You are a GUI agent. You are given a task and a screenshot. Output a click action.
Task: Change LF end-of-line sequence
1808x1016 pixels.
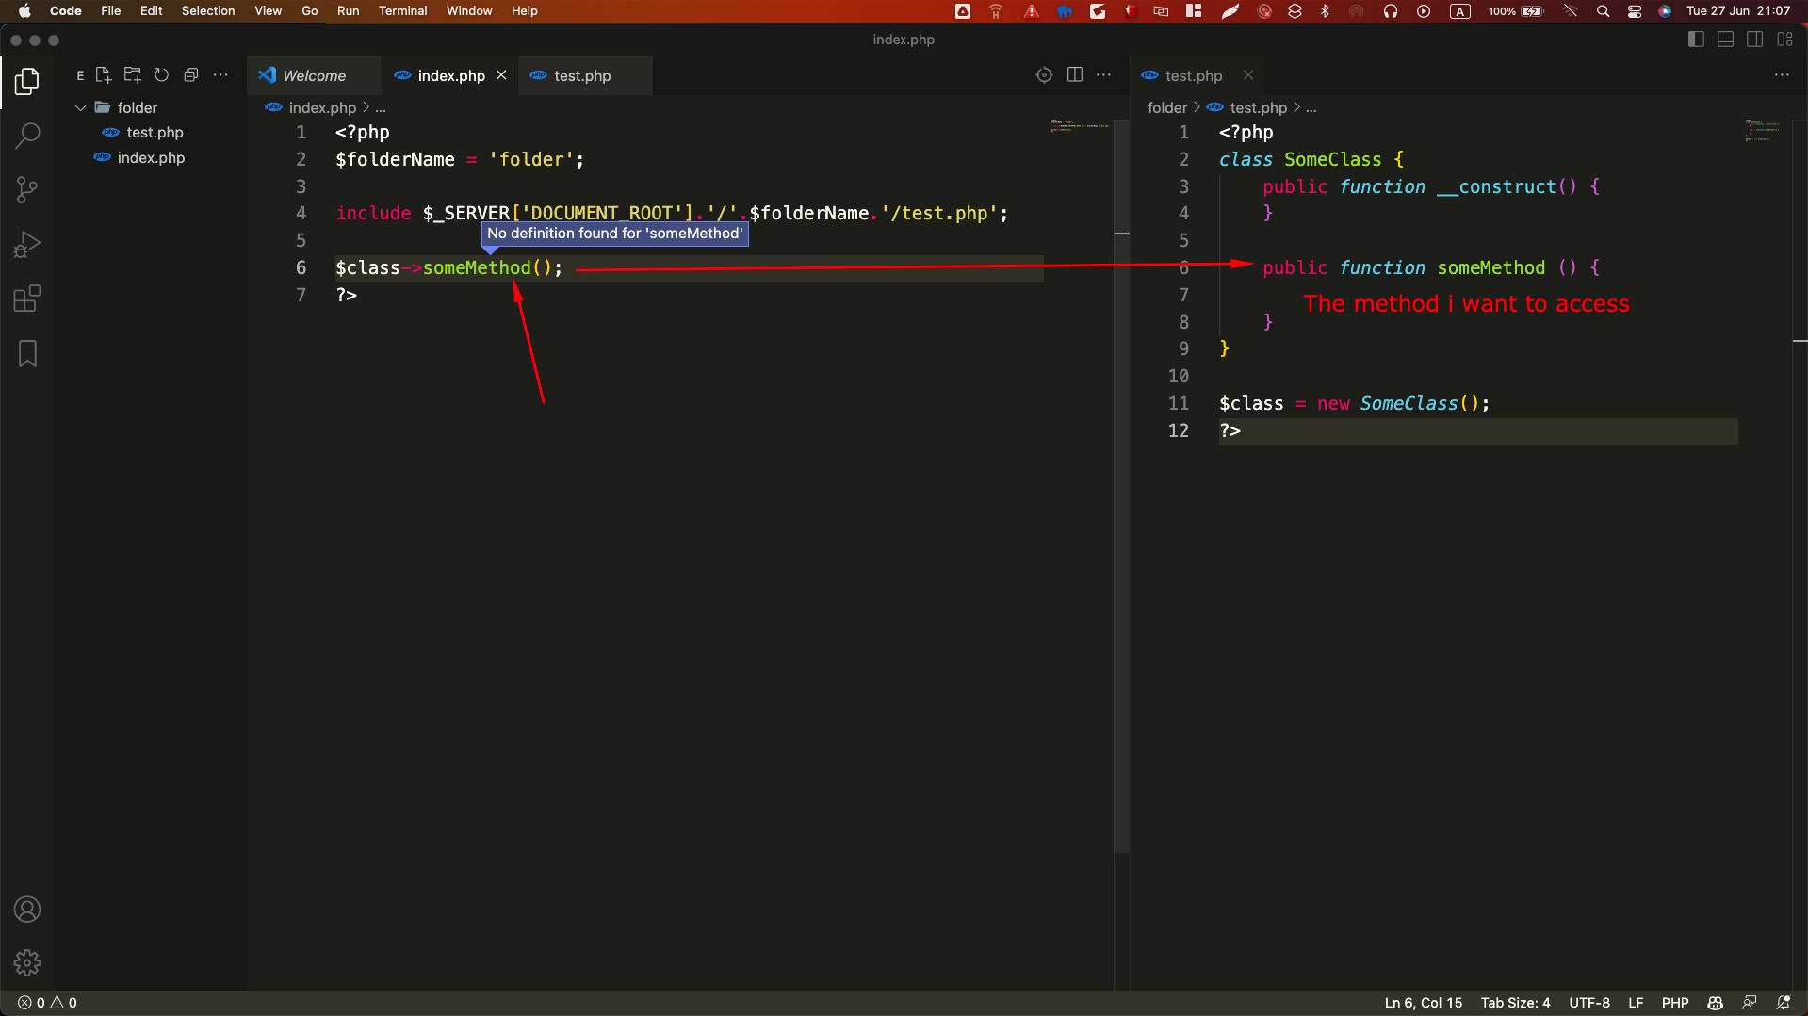[x=1636, y=1003]
